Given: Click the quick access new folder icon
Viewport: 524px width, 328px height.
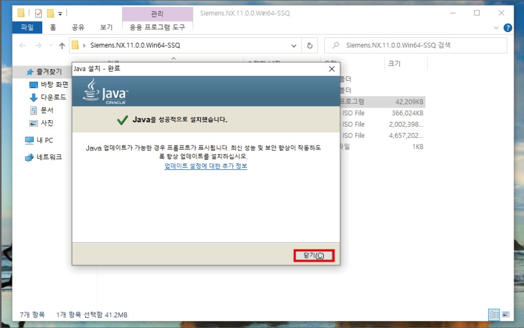Looking at the screenshot, I should 50,14.
